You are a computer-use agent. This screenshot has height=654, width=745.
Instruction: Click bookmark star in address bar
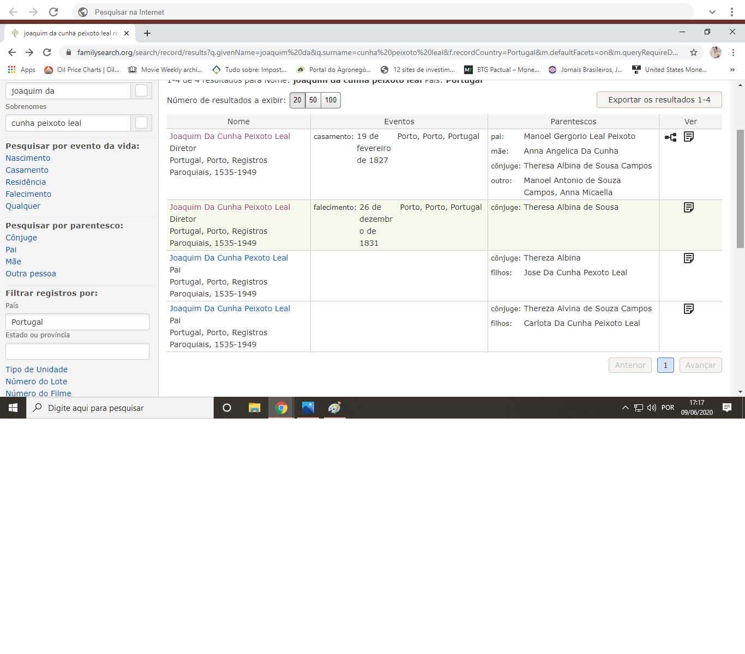tap(694, 52)
